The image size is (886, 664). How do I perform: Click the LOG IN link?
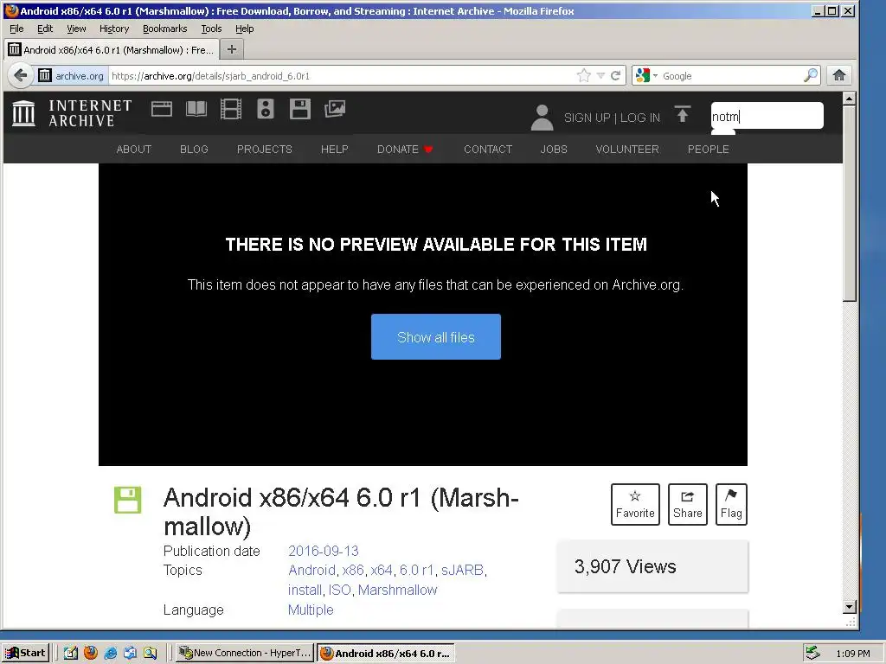pos(640,118)
